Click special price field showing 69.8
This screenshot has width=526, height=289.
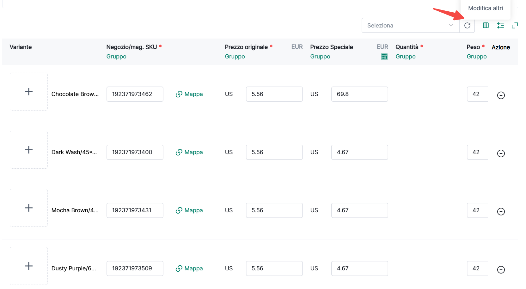click(359, 94)
